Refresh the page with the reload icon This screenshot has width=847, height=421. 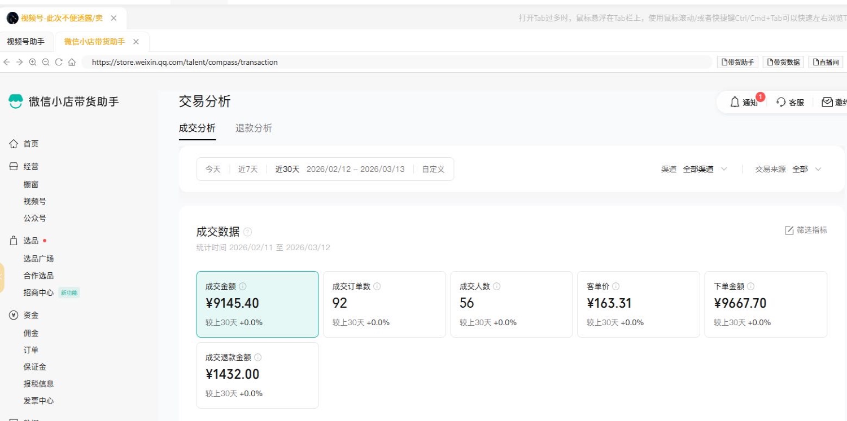coord(59,62)
